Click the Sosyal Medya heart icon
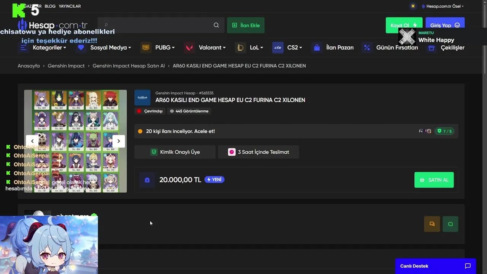 coord(81,48)
